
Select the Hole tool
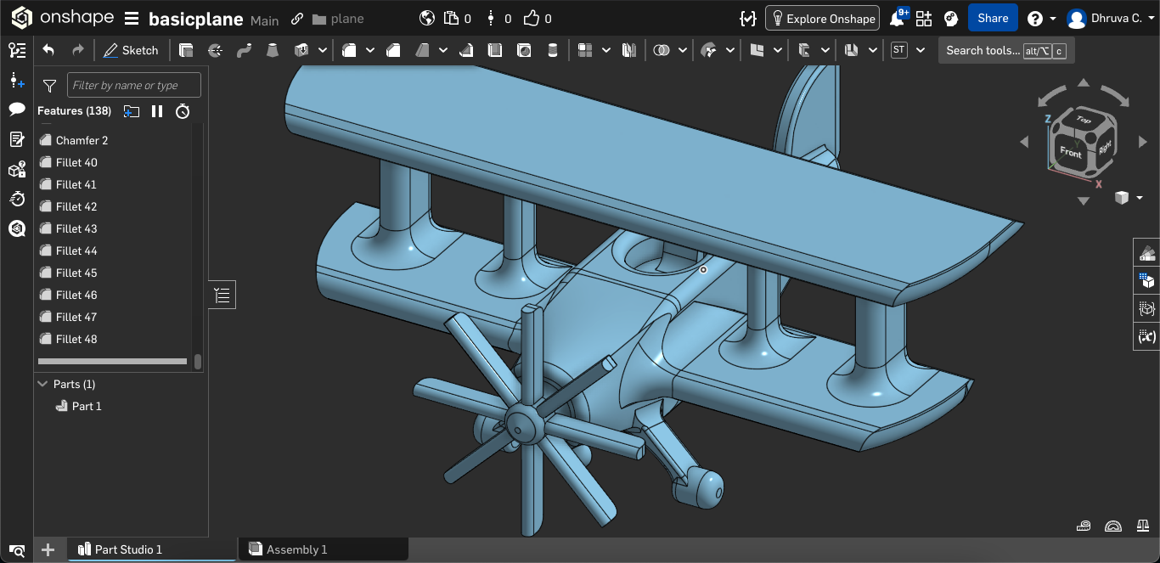524,50
